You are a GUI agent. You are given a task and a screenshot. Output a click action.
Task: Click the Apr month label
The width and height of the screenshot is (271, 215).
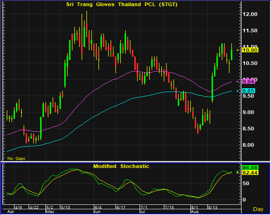11,212
